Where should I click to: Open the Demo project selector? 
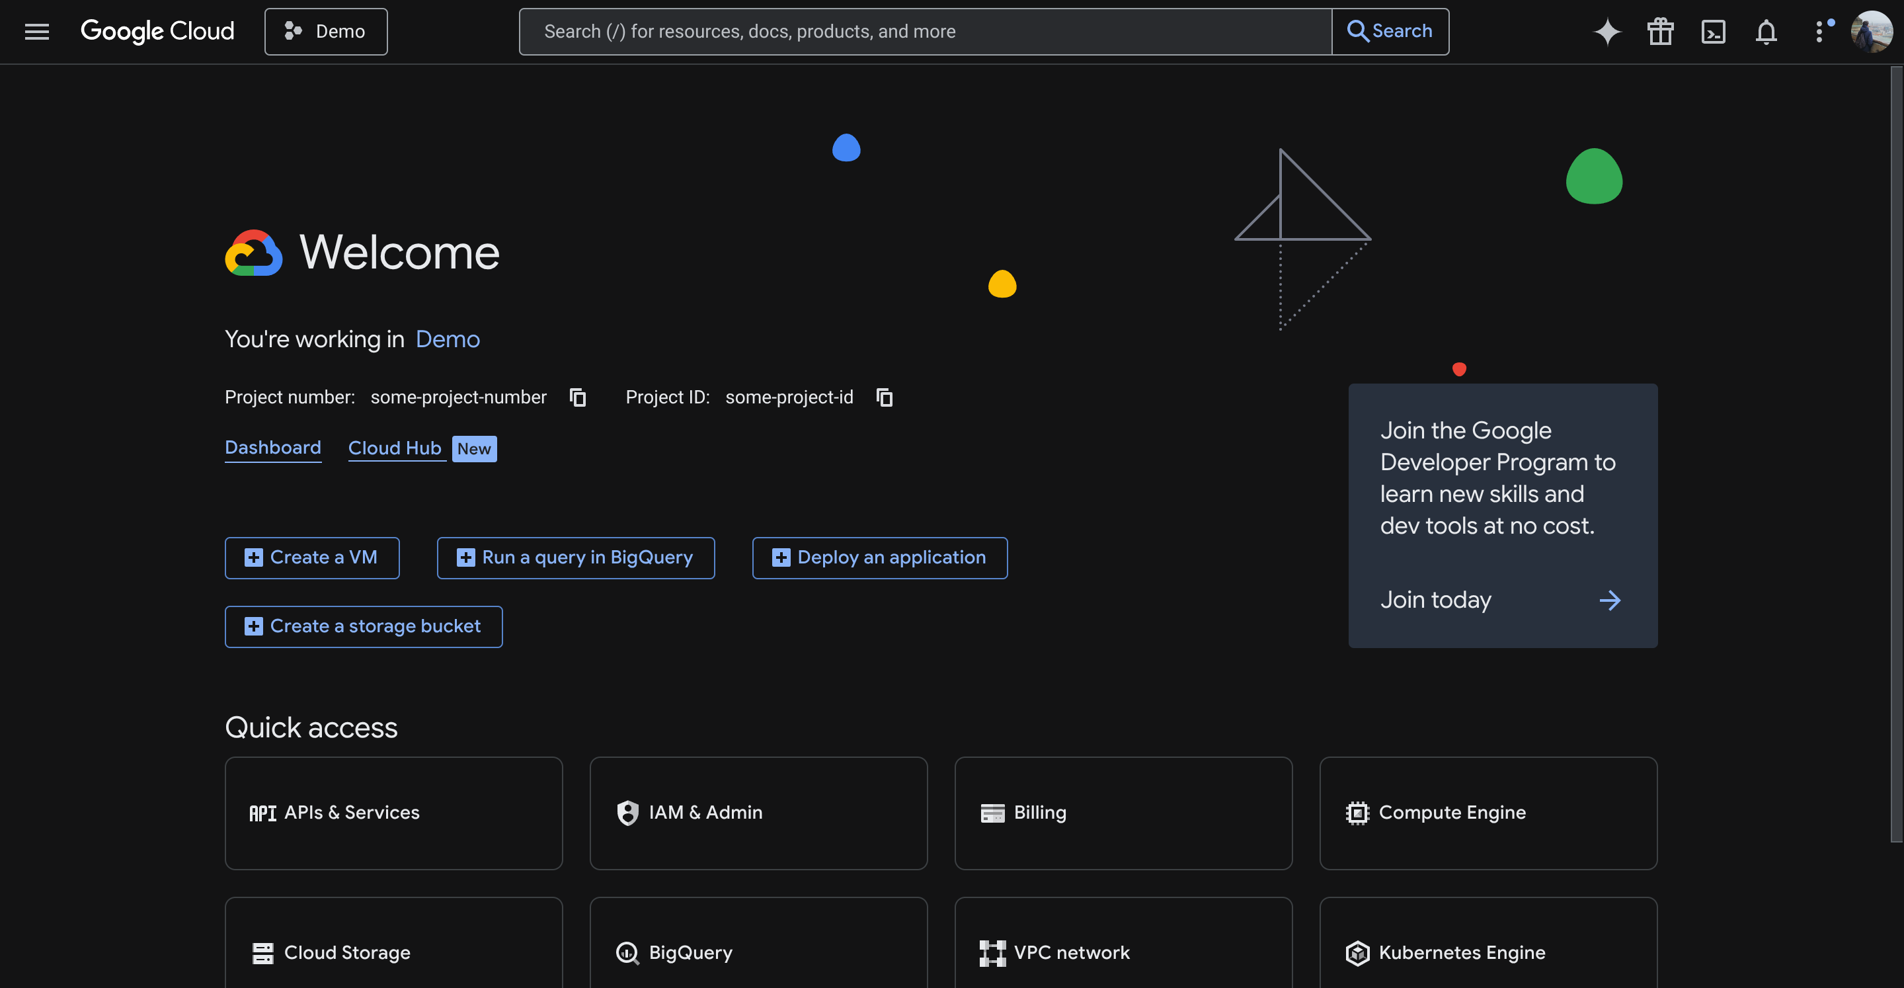click(x=325, y=31)
